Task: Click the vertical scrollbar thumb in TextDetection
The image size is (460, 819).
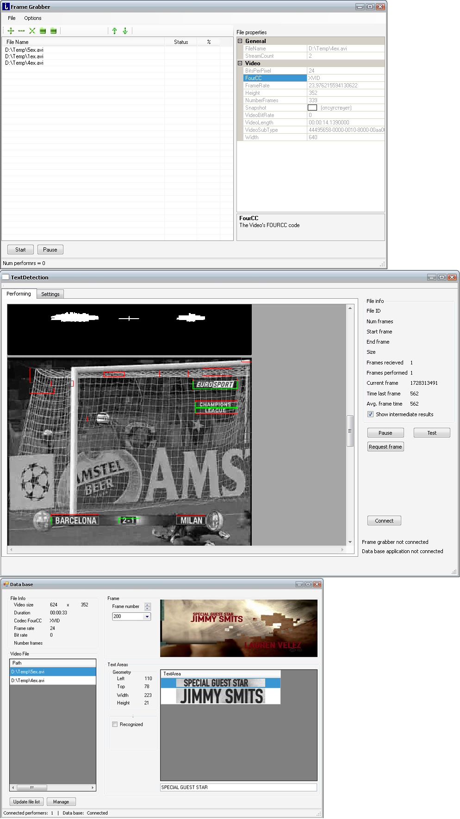Action: tap(350, 431)
